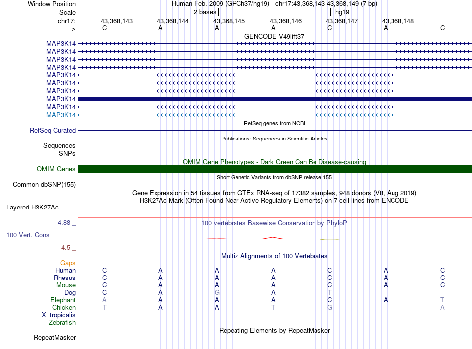Click the -4.5 PhyloP minimum value

pos(65,248)
